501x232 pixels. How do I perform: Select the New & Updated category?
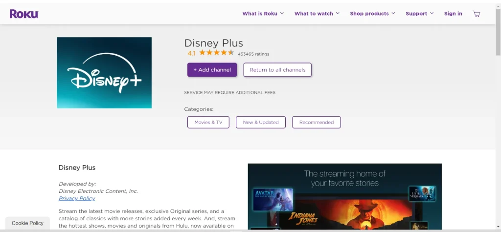(x=261, y=122)
